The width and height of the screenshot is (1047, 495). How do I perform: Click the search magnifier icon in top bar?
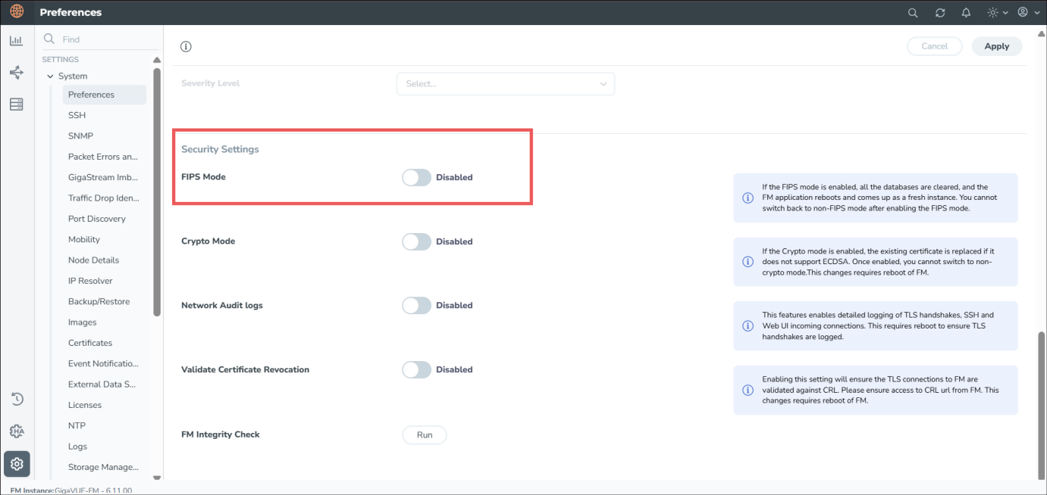point(913,13)
